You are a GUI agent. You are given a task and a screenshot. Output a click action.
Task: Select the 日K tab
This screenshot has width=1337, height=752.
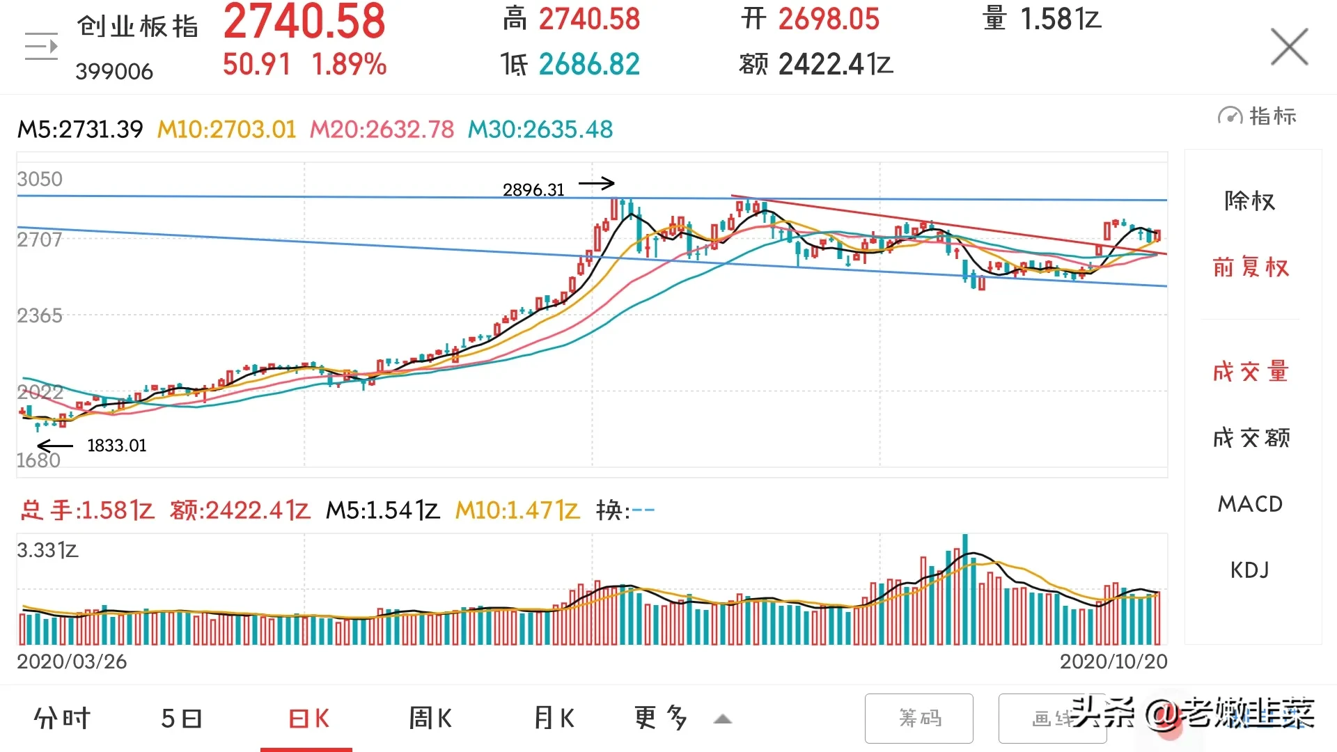click(308, 719)
